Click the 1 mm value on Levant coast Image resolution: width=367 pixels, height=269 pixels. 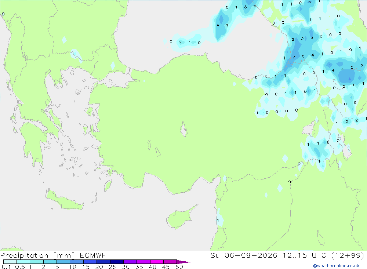click(218, 220)
